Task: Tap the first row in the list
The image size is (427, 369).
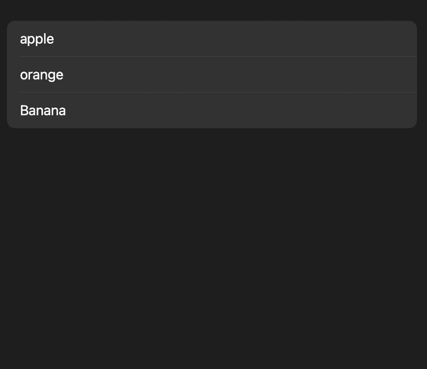Action: tap(211, 39)
